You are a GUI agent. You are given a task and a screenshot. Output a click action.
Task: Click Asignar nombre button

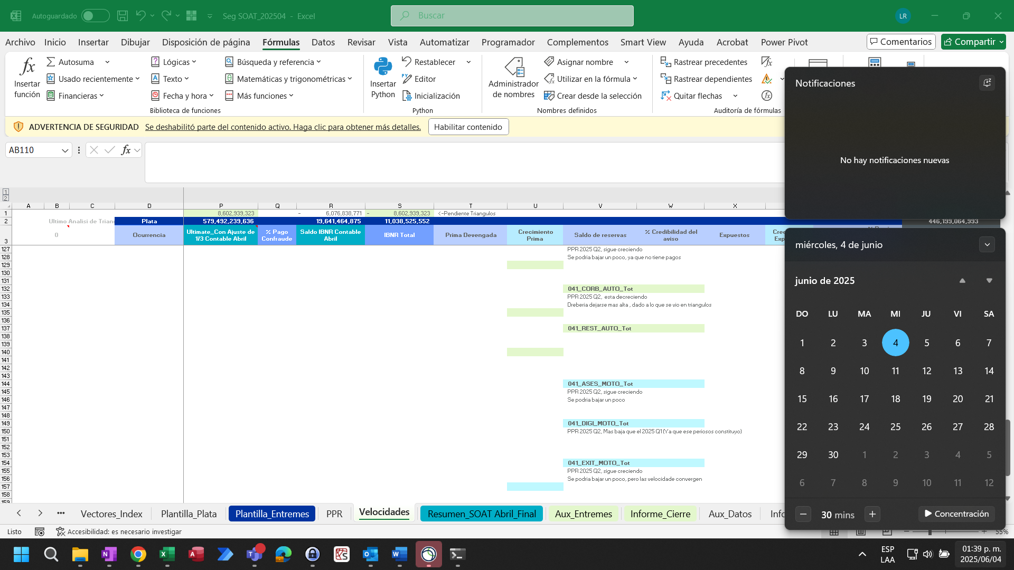click(579, 62)
